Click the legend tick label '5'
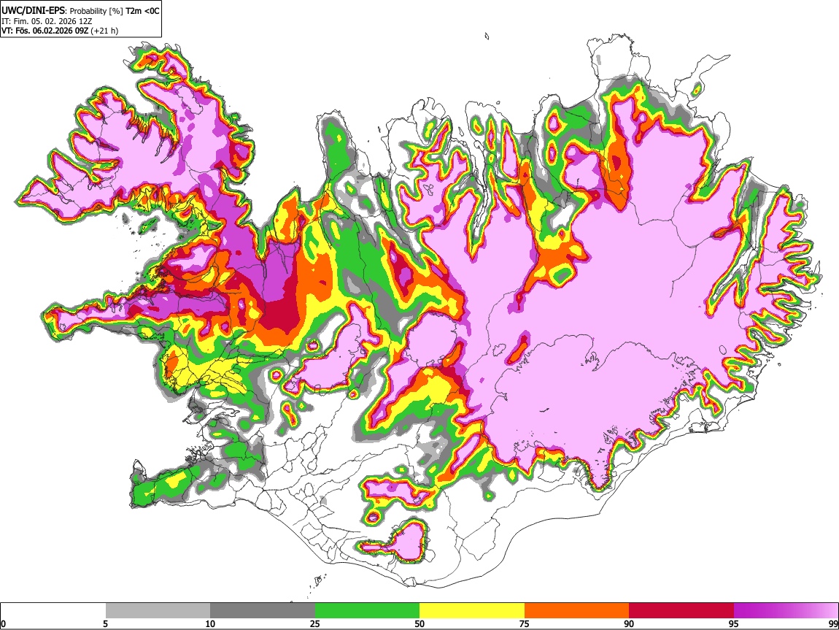The height and width of the screenshot is (630, 839). pos(105,624)
